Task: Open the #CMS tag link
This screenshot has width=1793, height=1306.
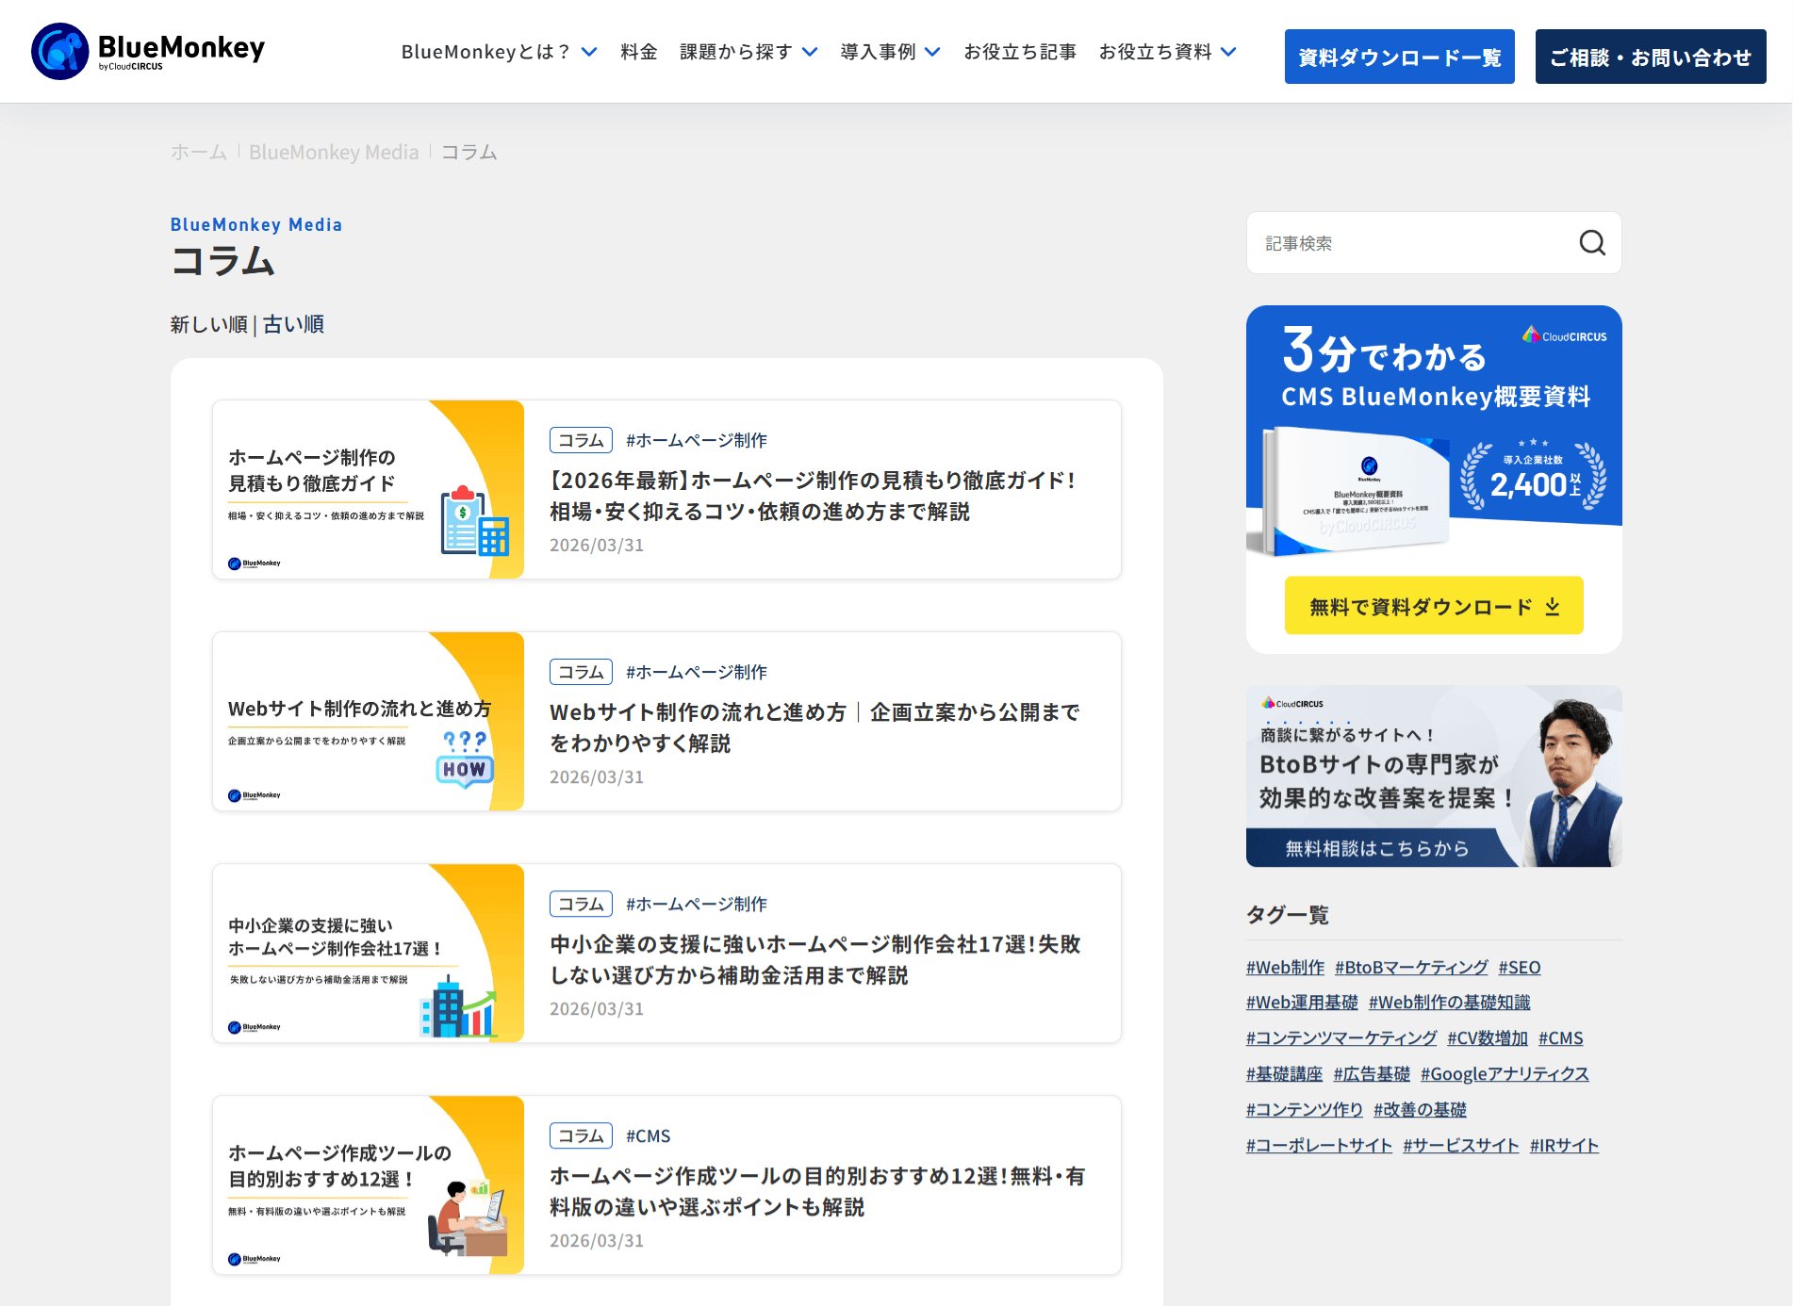Action: tap(1561, 1037)
